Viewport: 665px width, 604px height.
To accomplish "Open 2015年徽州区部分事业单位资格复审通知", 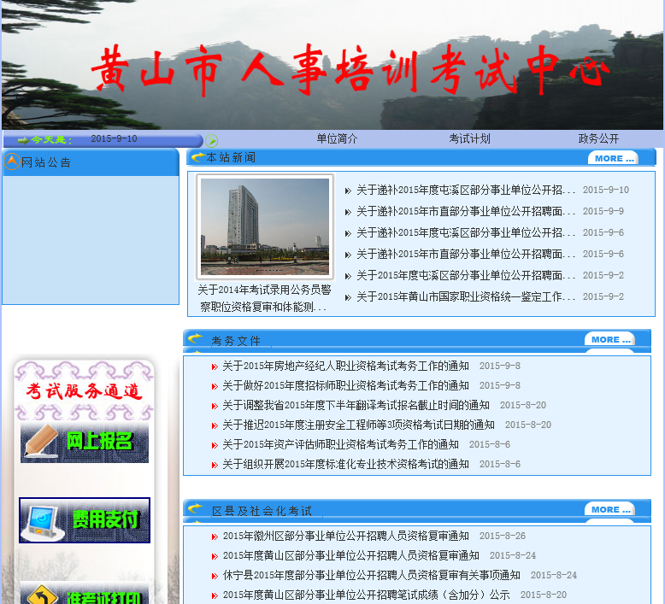I will coord(345,536).
